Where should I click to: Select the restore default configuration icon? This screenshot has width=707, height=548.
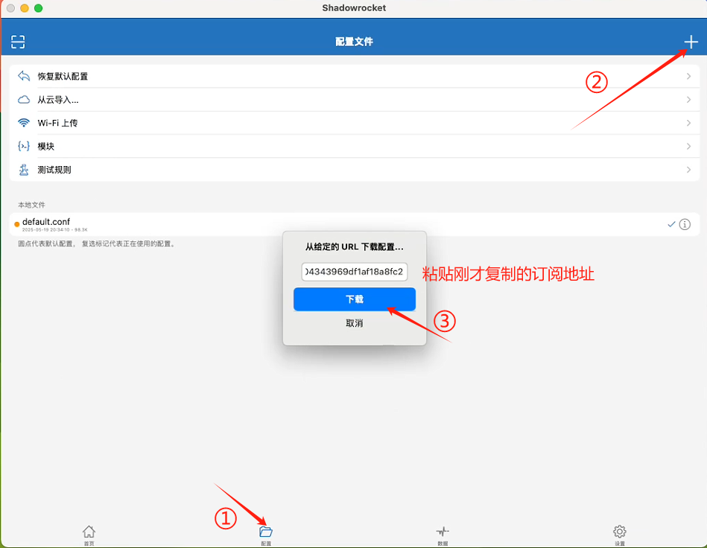[x=23, y=75]
